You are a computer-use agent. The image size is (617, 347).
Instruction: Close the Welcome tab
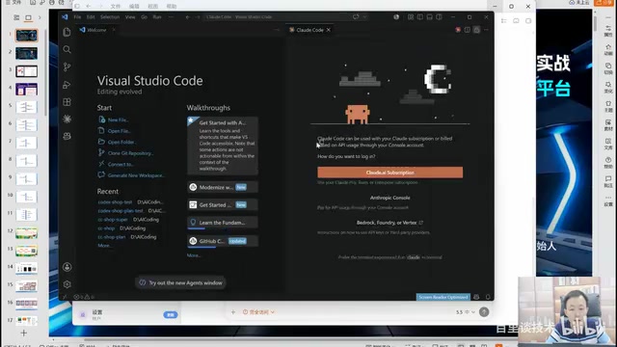pyautogui.click(x=114, y=30)
